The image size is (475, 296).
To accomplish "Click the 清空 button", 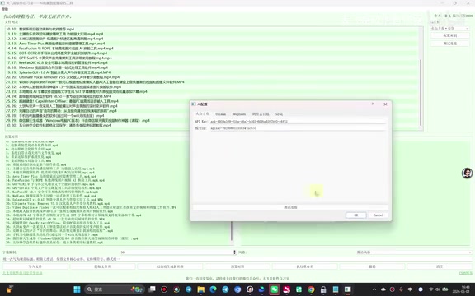I will [440, 266].
